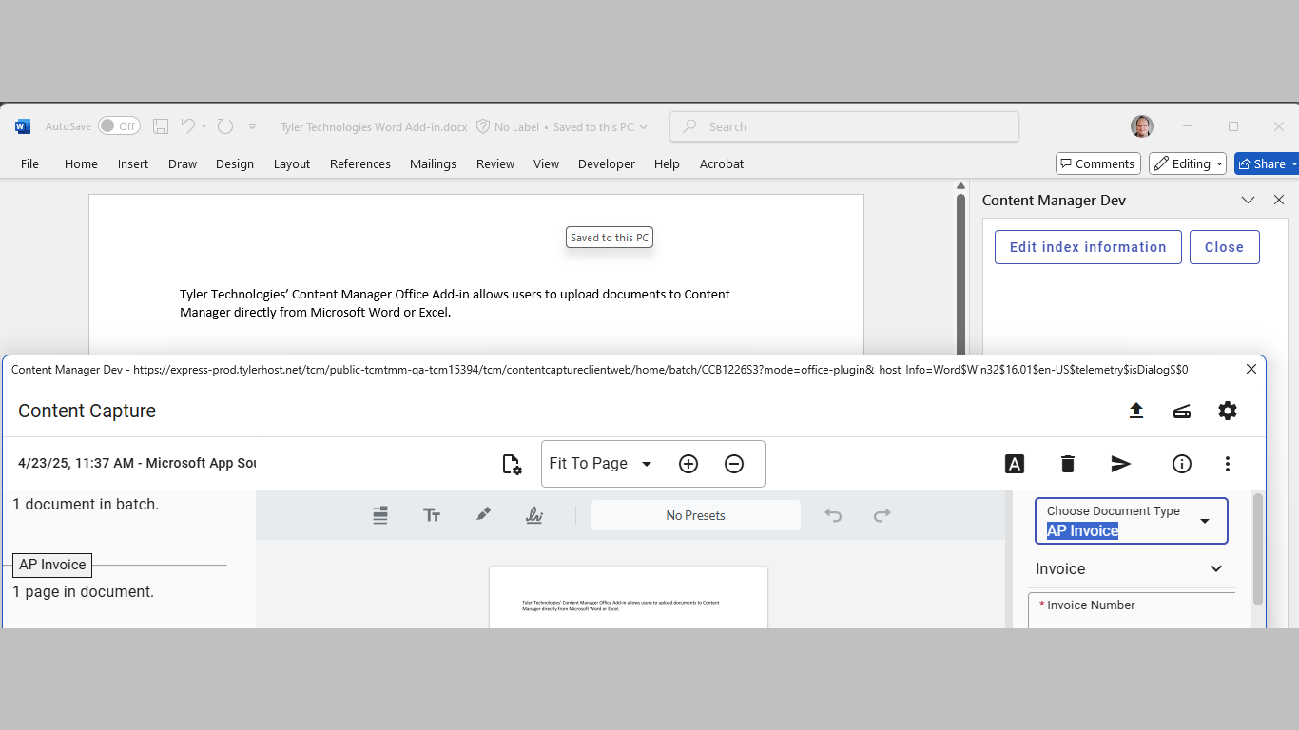Click the trash delete icon
Viewport: 1299px width, 730px height.
(1068, 464)
